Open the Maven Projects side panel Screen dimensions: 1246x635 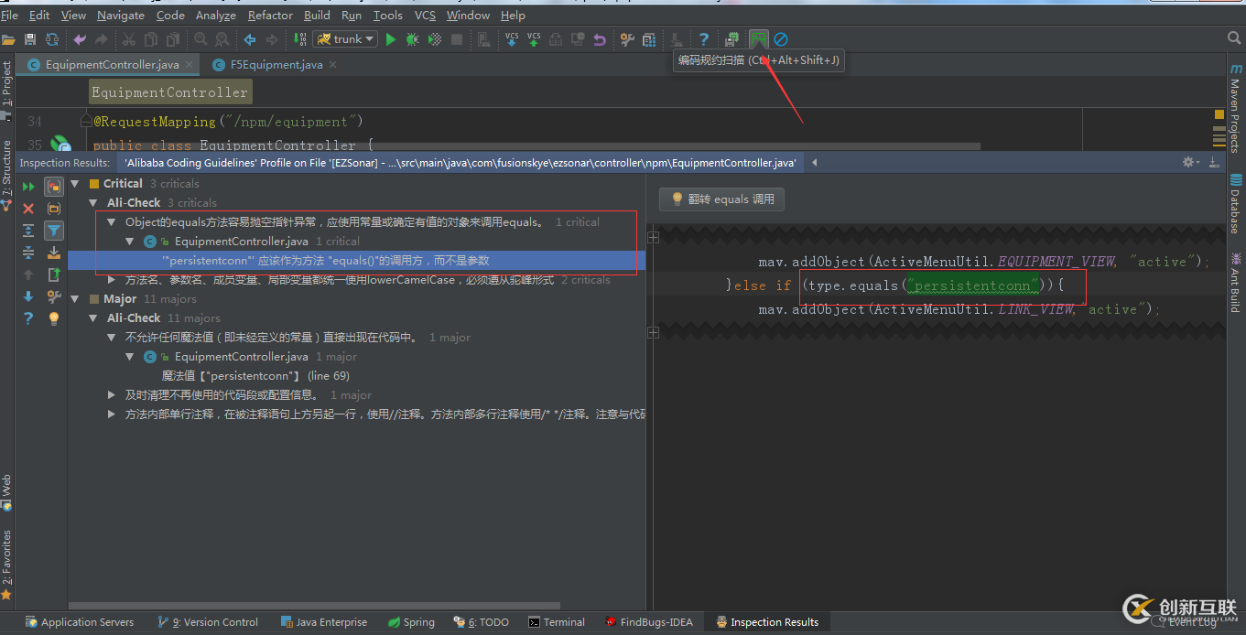[1235, 108]
